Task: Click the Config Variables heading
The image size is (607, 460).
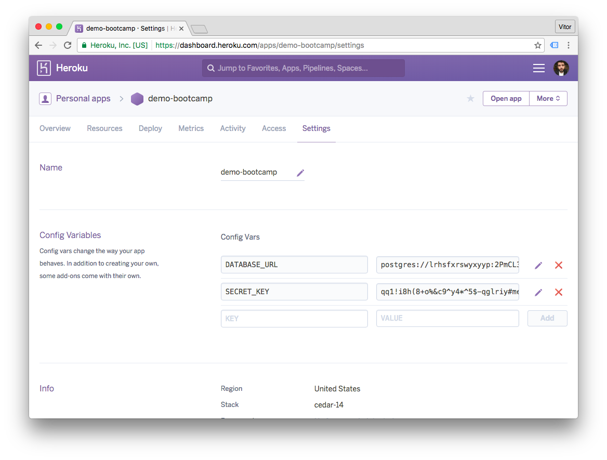Action: pyautogui.click(x=70, y=235)
